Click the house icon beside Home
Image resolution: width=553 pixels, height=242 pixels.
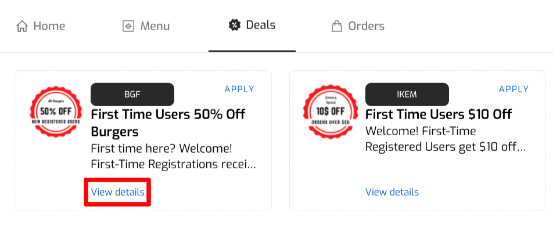tap(22, 26)
